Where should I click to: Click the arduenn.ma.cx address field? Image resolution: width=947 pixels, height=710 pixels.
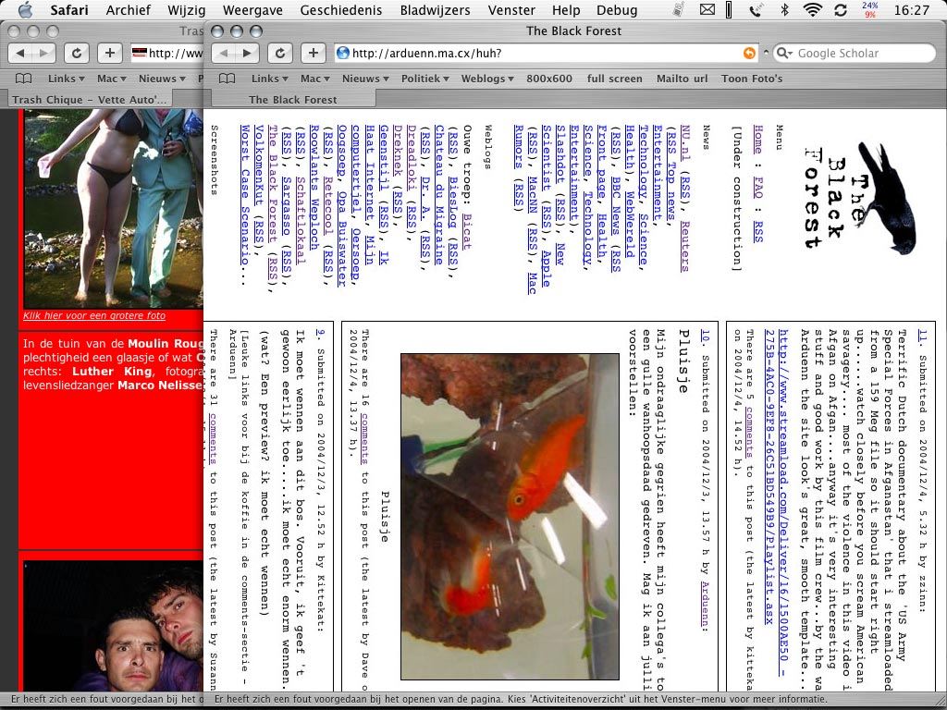[x=547, y=53]
